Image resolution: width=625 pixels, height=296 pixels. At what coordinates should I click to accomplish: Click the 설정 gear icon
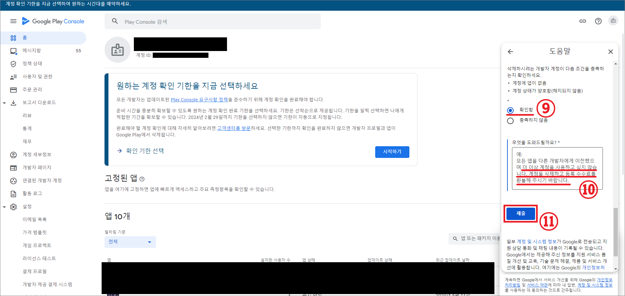(x=13, y=207)
